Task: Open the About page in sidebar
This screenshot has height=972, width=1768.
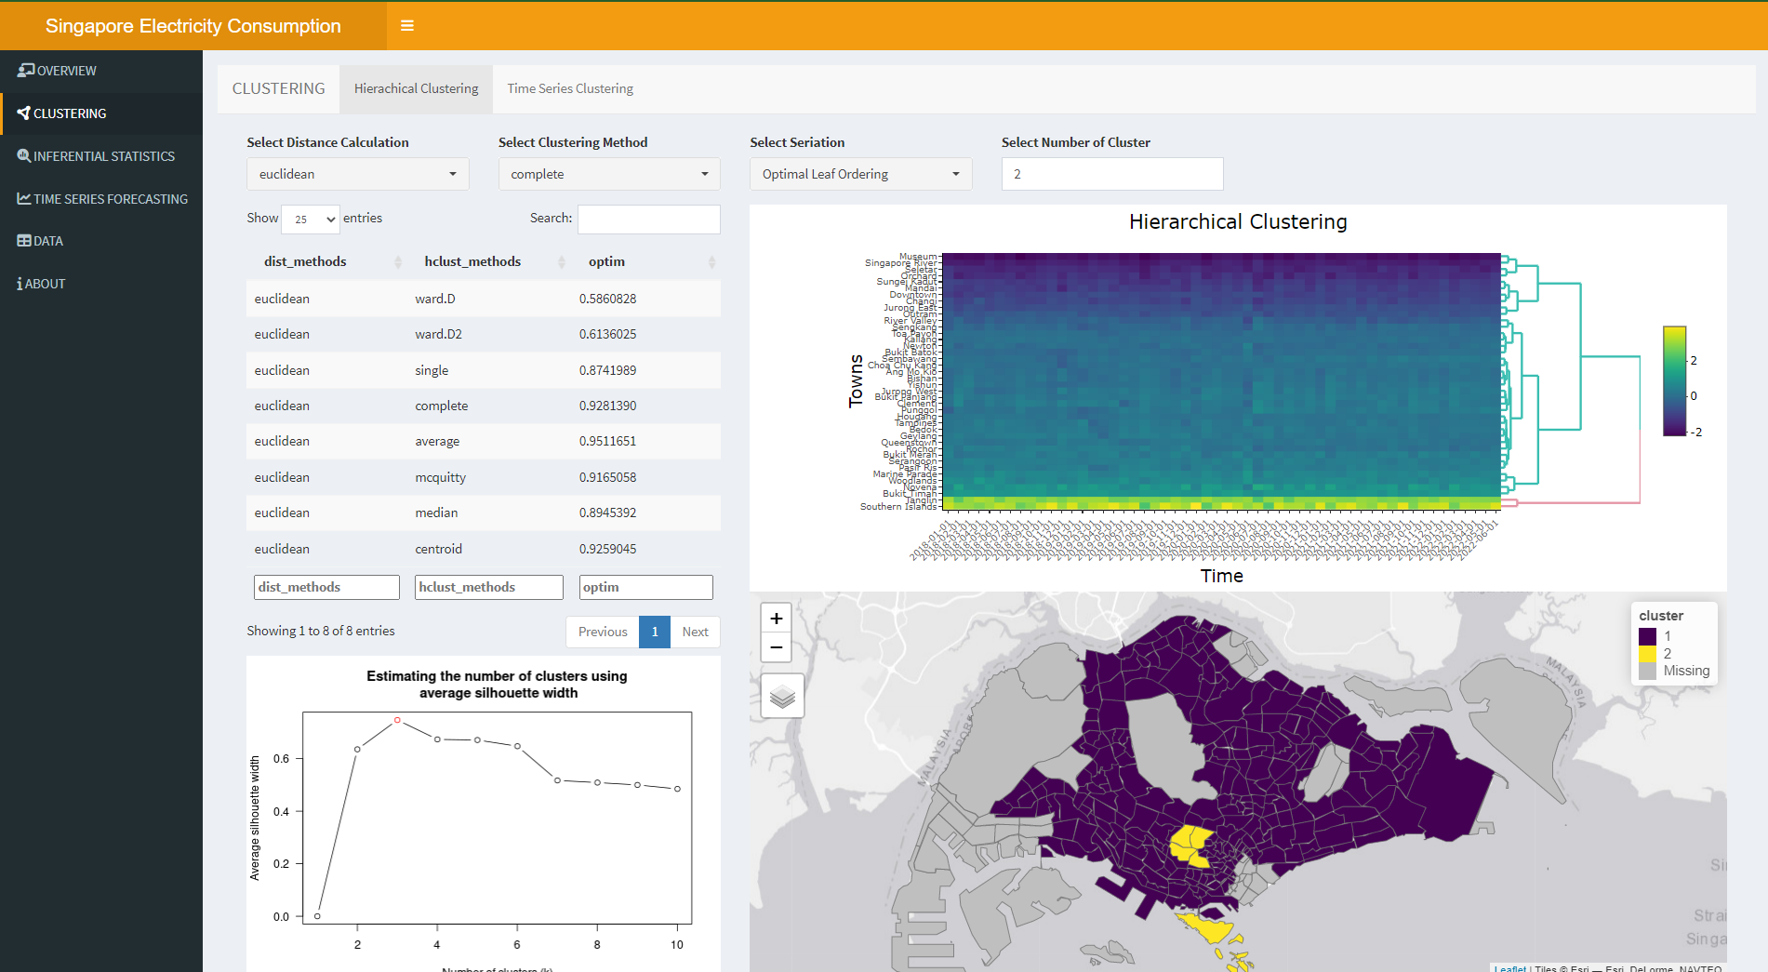Action: [x=42, y=284]
